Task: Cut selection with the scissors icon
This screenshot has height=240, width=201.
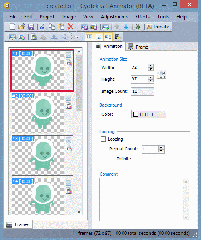Action: 42,27
